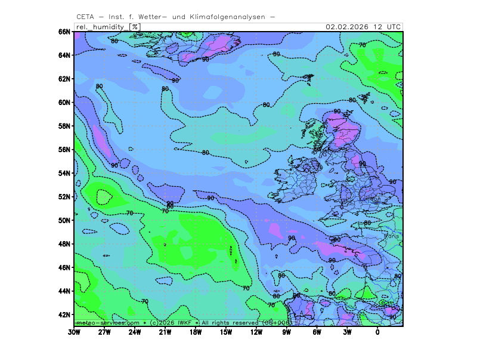Click the purple humidity area over Scotland
Screen dimensions: 477x358
[x=343, y=128]
